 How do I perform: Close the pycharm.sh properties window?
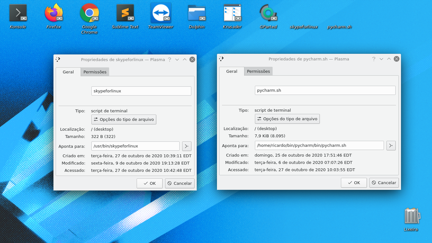[x=397, y=59]
